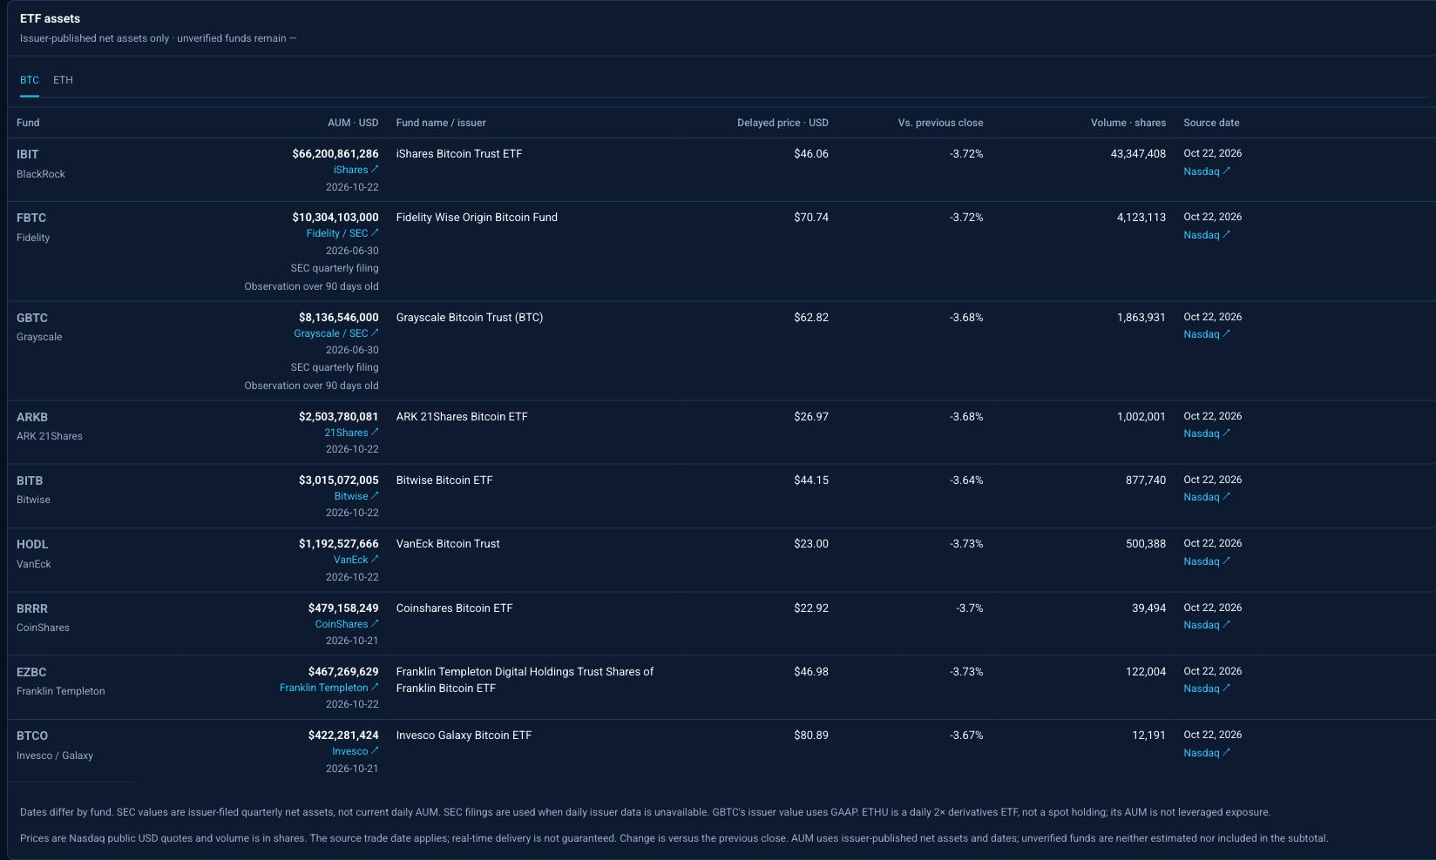The image size is (1436, 860).
Task: Click the -3.64% change for BITB
Action: [966, 480]
